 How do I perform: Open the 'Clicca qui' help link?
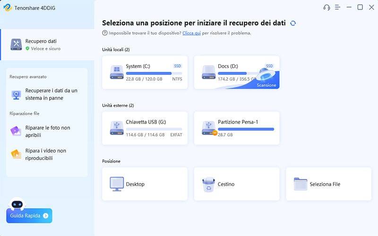point(191,33)
